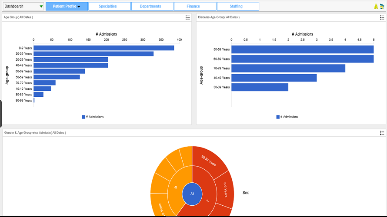
Task: Click the dark handle on the left edge
Action: [x=1, y=114]
